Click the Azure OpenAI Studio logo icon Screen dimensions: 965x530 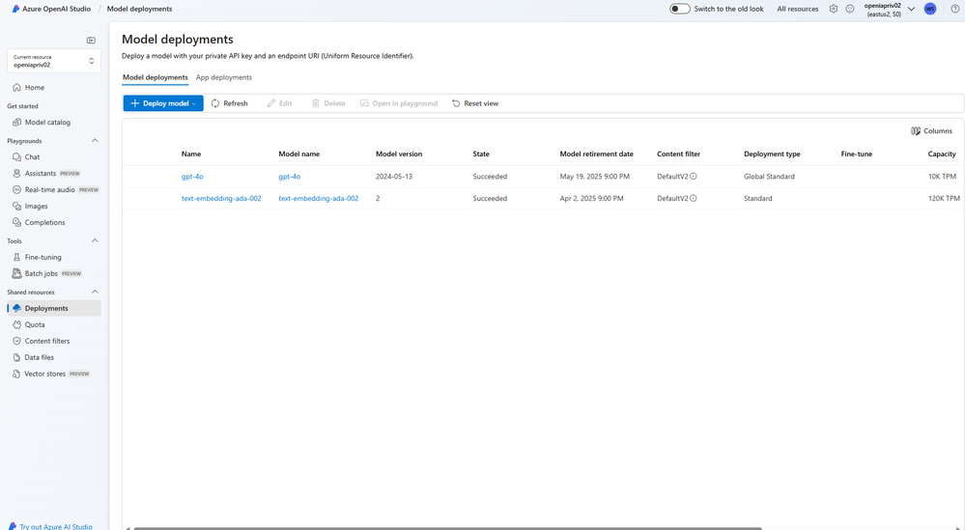click(16, 9)
